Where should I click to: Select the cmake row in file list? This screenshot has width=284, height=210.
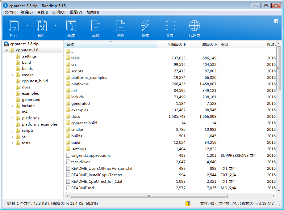pyautogui.click(x=170, y=130)
